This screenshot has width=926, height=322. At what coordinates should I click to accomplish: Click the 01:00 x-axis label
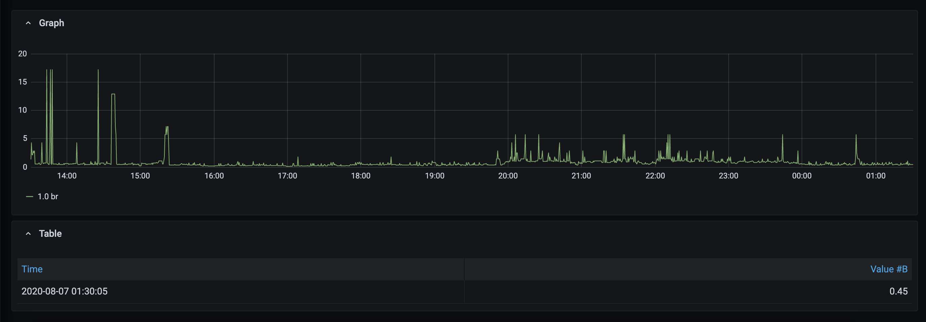(876, 176)
